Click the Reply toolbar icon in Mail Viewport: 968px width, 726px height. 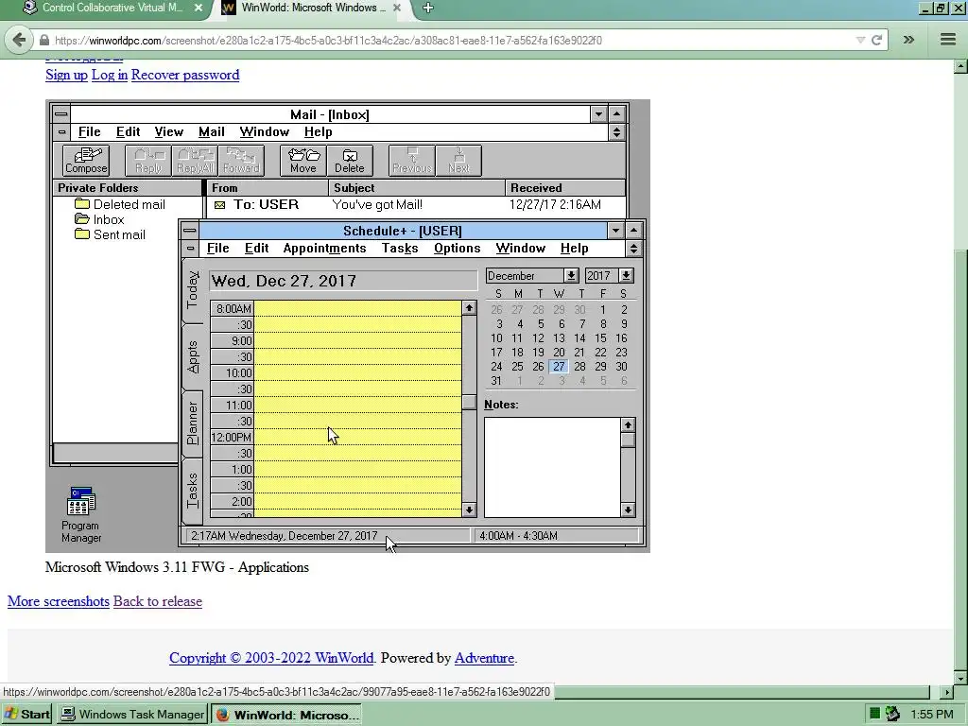148,161
